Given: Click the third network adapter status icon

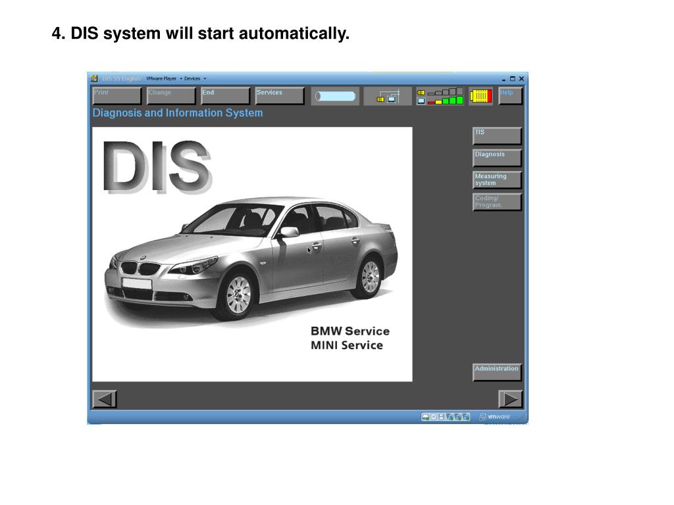Looking at the screenshot, I should click(x=466, y=416).
